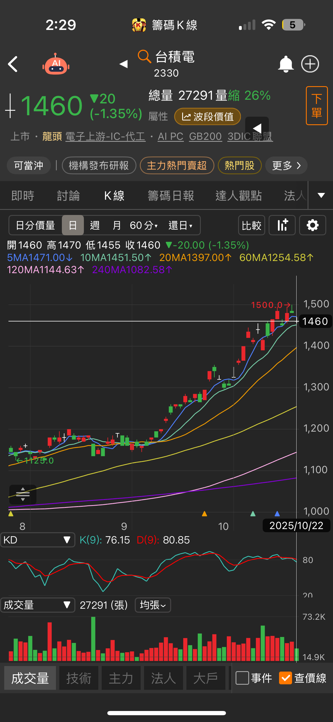Select the K線 tab
Image resolution: width=333 pixels, height=722 pixels.
[x=114, y=195]
